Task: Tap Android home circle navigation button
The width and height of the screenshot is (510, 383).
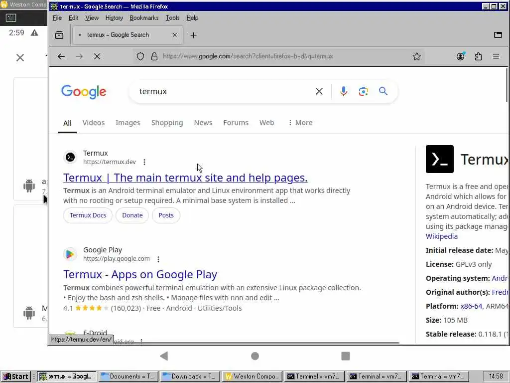Action: [x=255, y=356]
